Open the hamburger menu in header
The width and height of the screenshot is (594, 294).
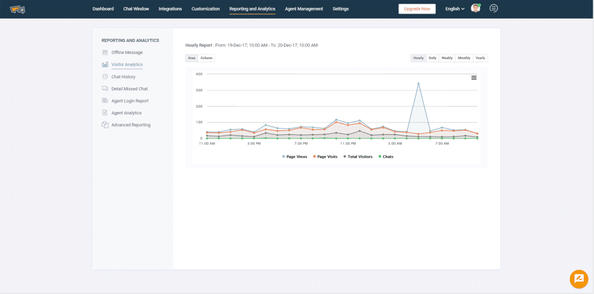493,9
